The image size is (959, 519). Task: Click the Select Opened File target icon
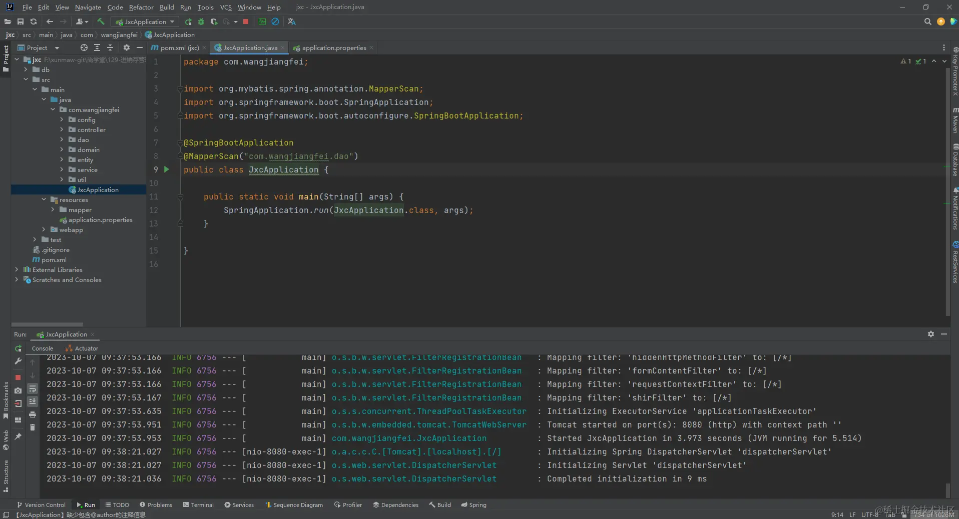click(x=84, y=47)
